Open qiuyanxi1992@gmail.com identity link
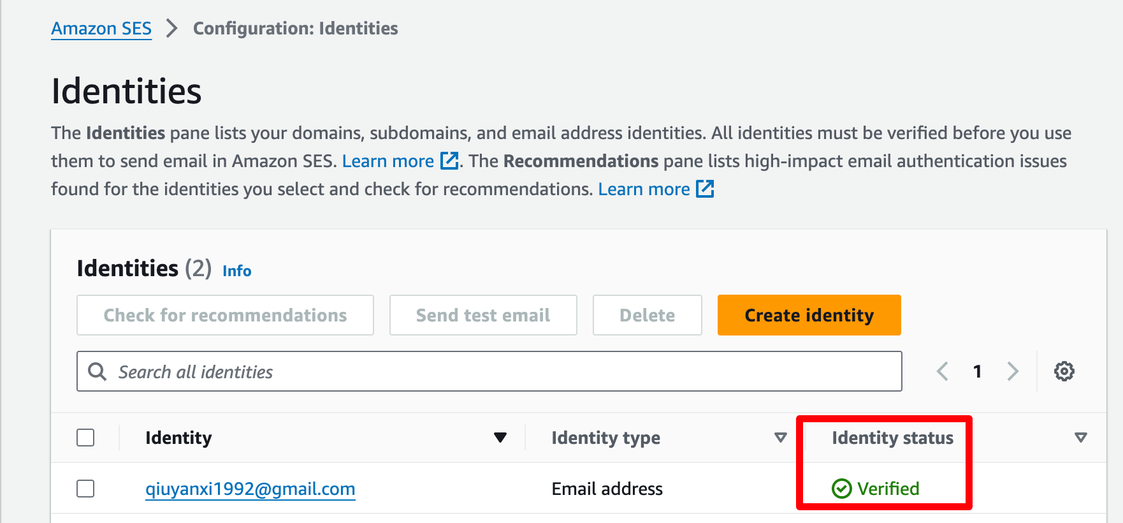 coord(250,489)
